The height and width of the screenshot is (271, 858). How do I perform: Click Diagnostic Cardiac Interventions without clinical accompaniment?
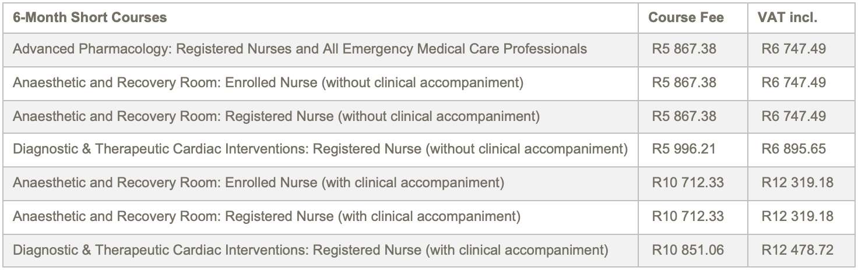tap(320, 149)
